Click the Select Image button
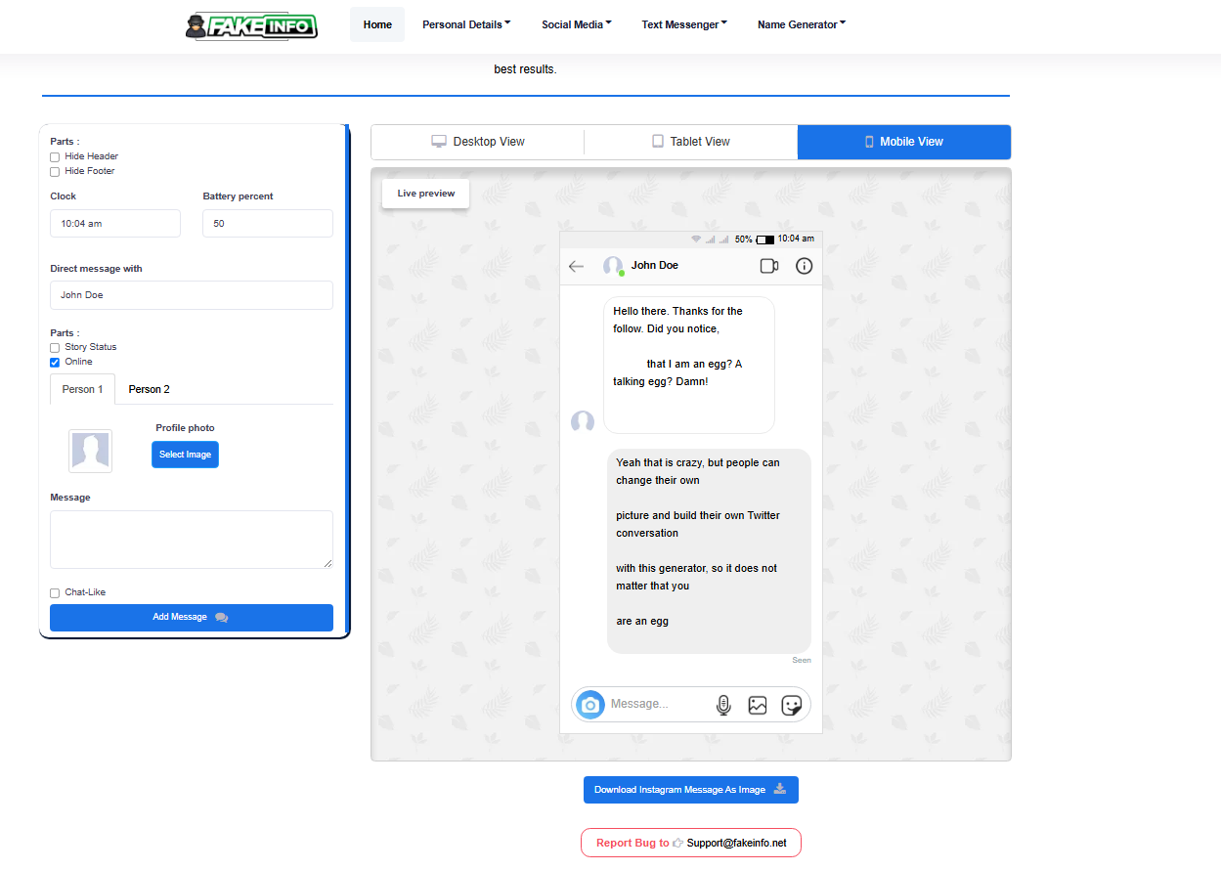 point(185,455)
